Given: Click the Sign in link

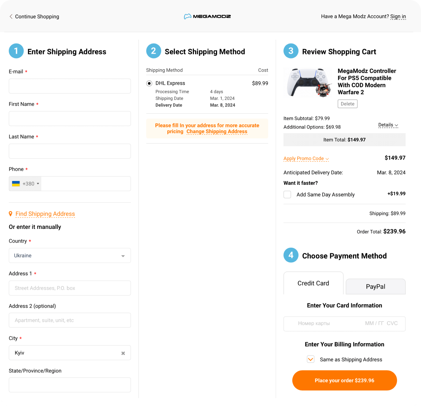Looking at the screenshot, I should click(398, 17).
